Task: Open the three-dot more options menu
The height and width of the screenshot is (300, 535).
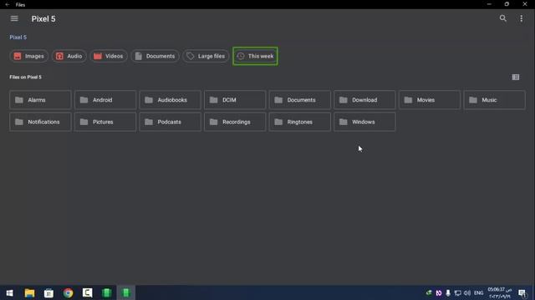Action: [522, 18]
